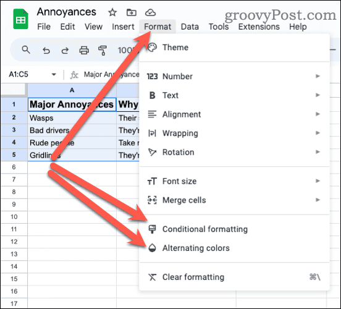The height and width of the screenshot is (309, 341).
Task: Open the Insert menu
Action: pos(123,27)
